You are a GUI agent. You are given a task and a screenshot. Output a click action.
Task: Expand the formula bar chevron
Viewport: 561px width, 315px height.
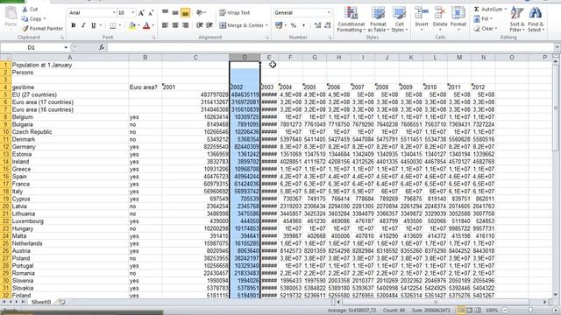coord(557,47)
